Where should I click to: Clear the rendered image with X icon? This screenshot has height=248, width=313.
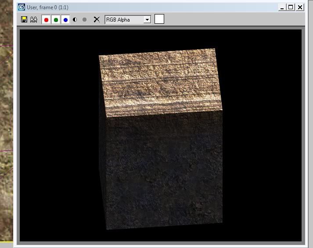pos(97,20)
